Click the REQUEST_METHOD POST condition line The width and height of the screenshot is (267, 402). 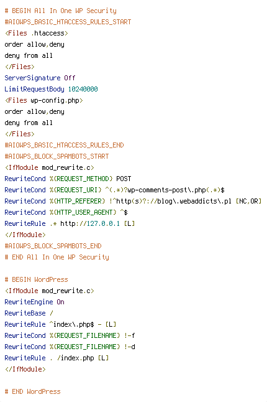68,179
